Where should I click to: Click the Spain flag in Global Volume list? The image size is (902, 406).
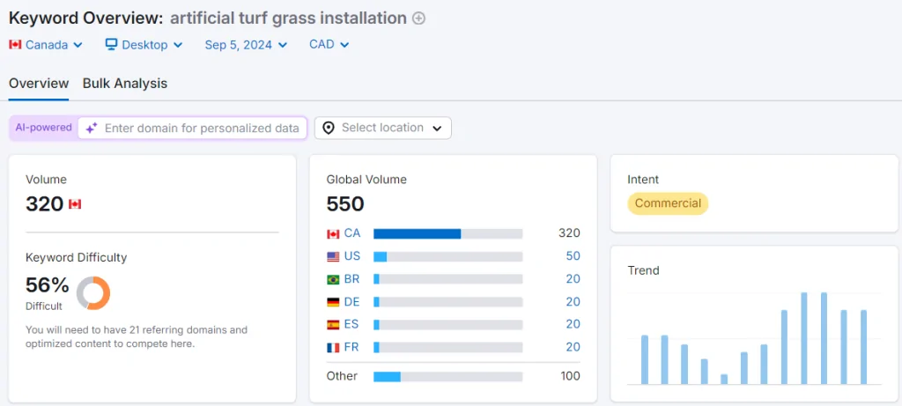point(333,325)
